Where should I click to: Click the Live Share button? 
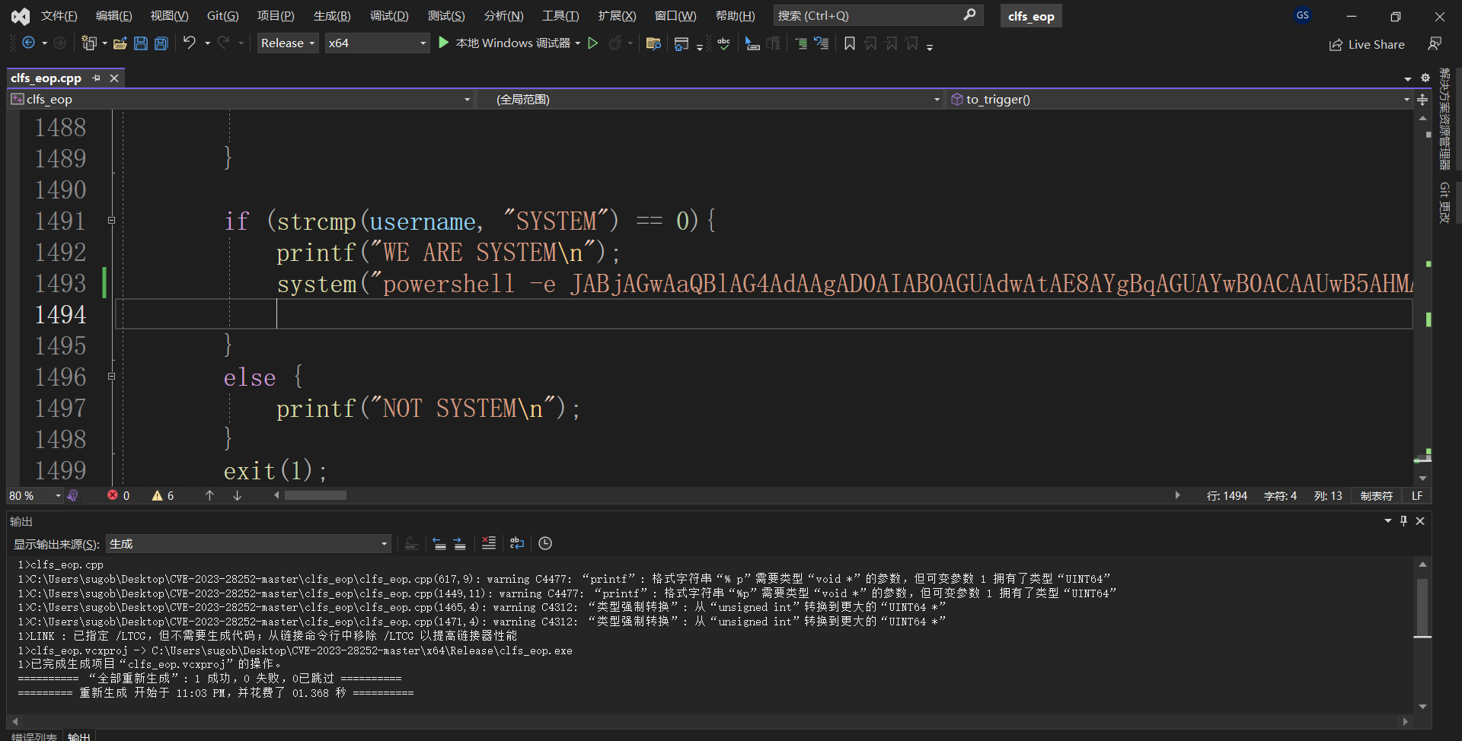point(1367,44)
